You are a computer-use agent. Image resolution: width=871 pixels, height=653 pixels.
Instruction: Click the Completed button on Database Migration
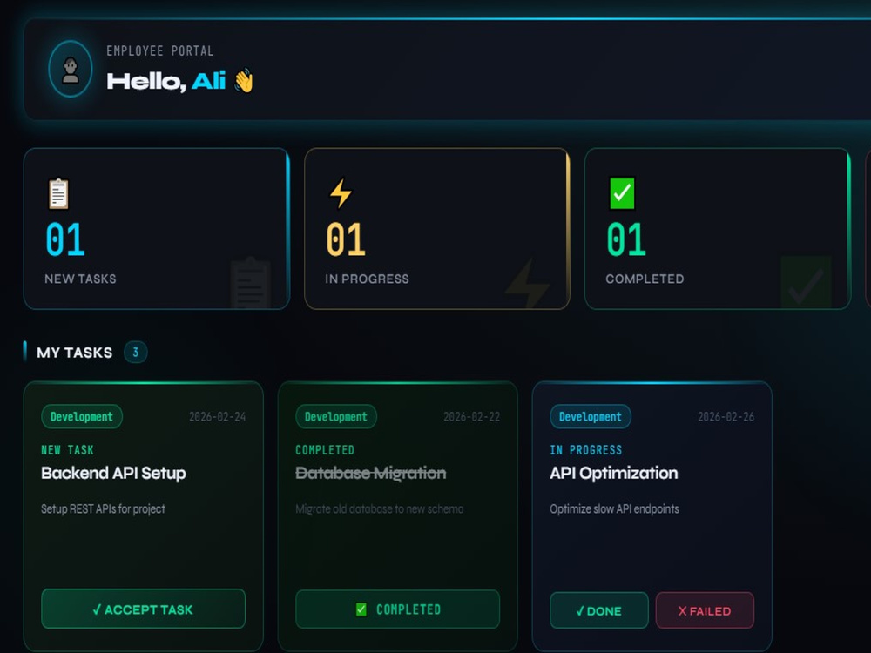[x=398, y=609]
